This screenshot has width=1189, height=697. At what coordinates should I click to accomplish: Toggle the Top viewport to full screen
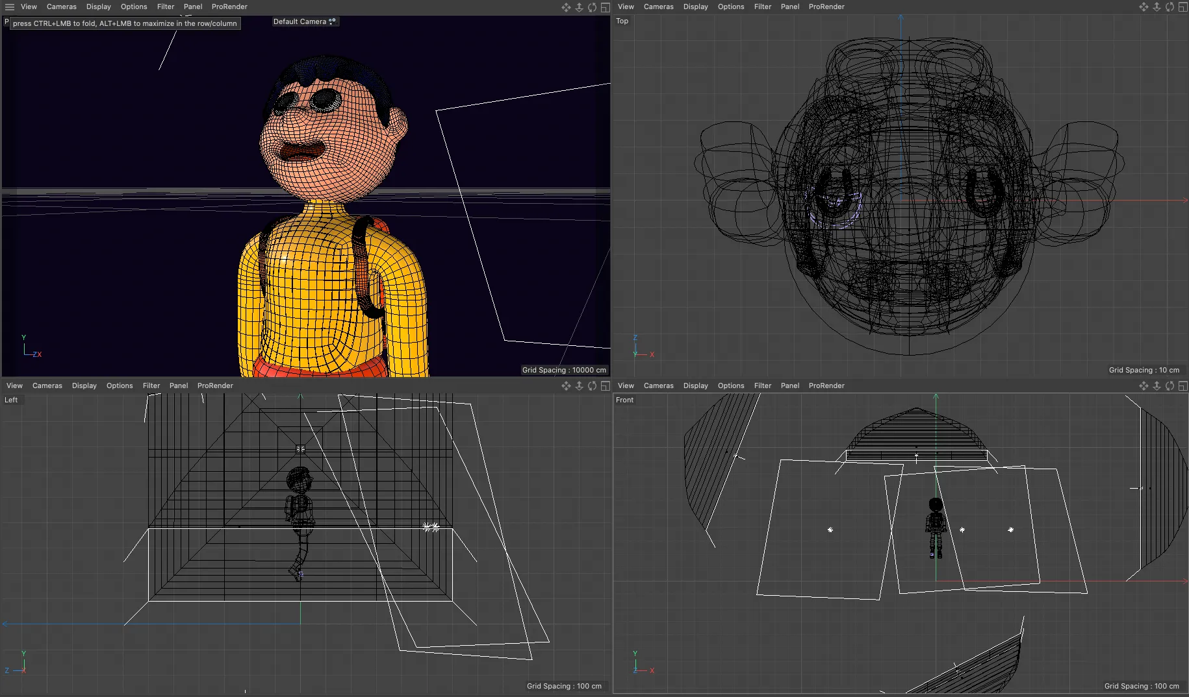pos(1183,6)
